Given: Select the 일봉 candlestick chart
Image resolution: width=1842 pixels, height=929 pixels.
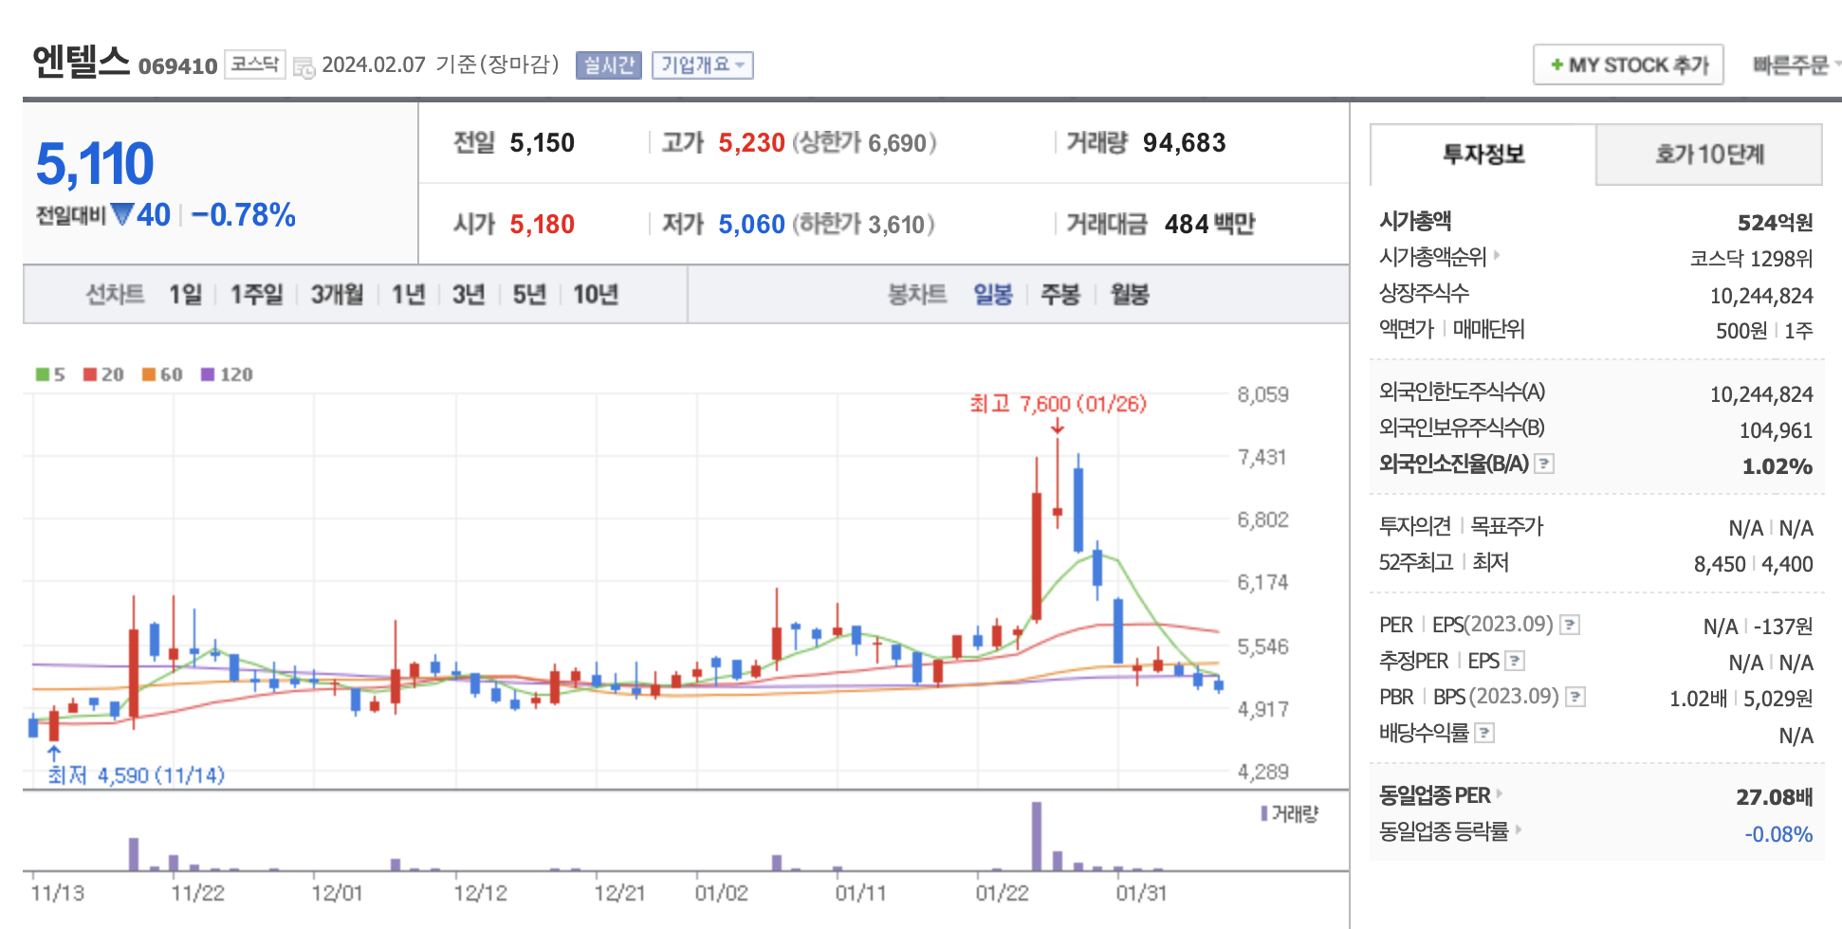Looking at the screenshot, I should pos(993,295).
